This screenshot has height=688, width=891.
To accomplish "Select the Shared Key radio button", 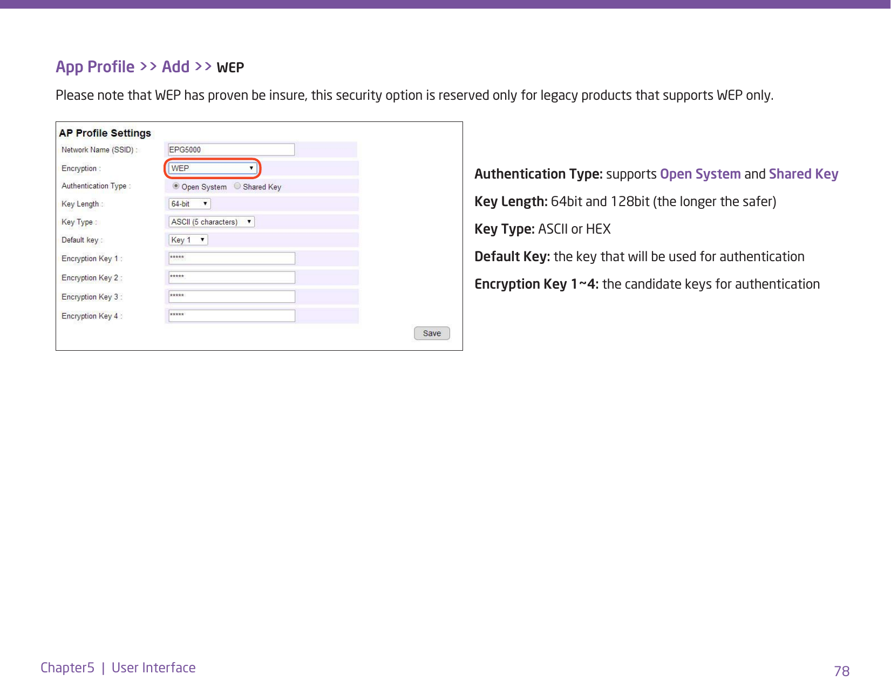I will pyautogui.click(x=237, y=186).
